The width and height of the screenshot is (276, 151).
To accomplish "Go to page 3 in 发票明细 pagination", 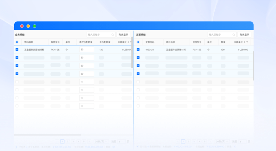I will point(194,142).
